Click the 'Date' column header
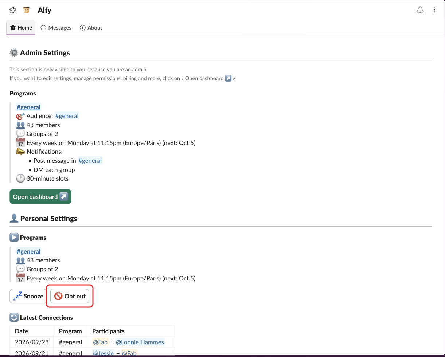This screenshot has width=445, height=357. pyautogui.click(x=22, y=331)
